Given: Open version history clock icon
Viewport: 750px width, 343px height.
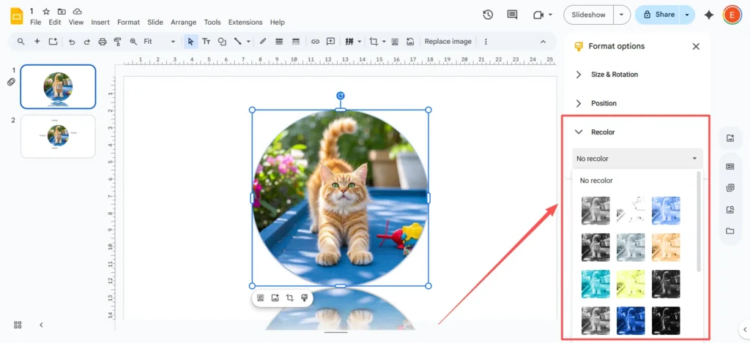Looking at the screenshot, I should click(x=488, y=15).
